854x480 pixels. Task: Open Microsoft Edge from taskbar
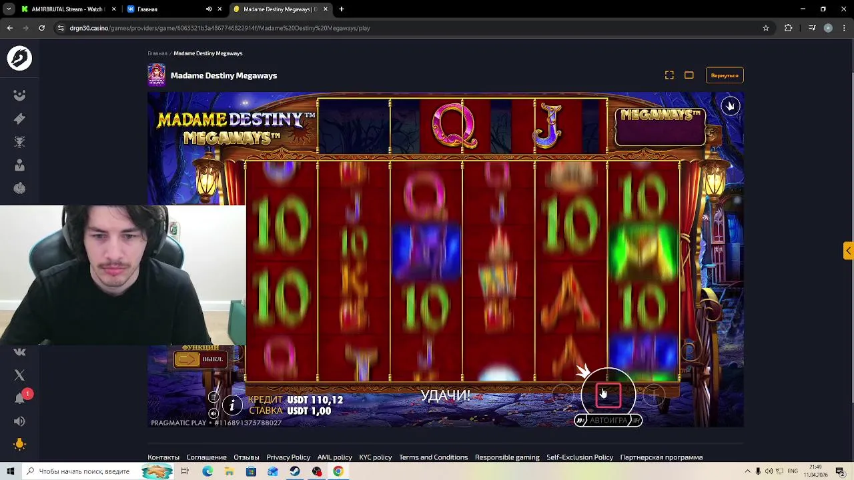pos(207,471)
